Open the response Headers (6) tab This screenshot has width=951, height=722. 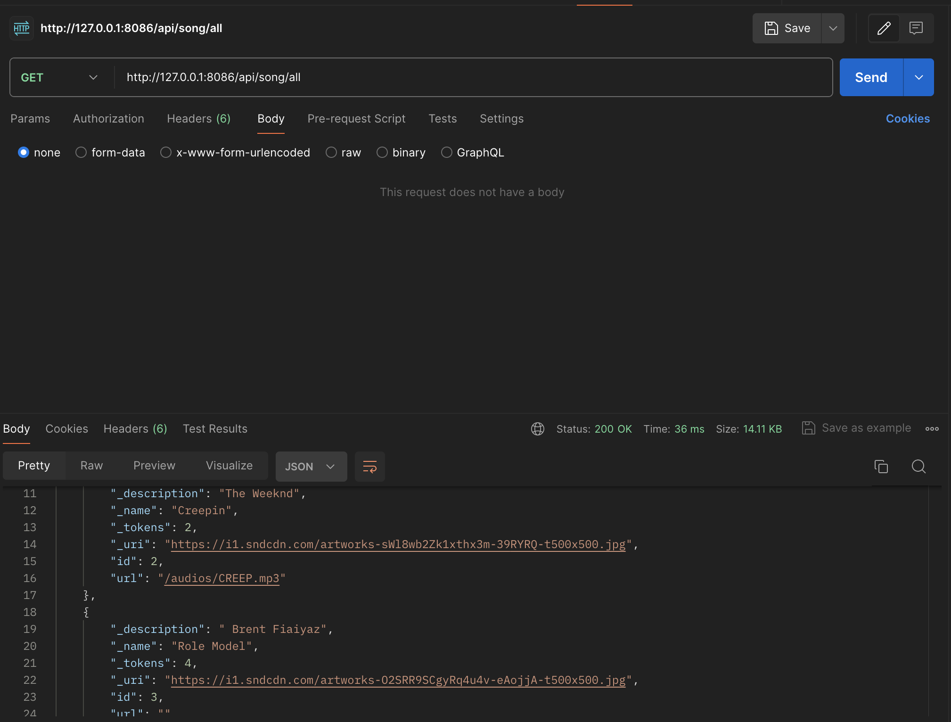pos(135,429)
